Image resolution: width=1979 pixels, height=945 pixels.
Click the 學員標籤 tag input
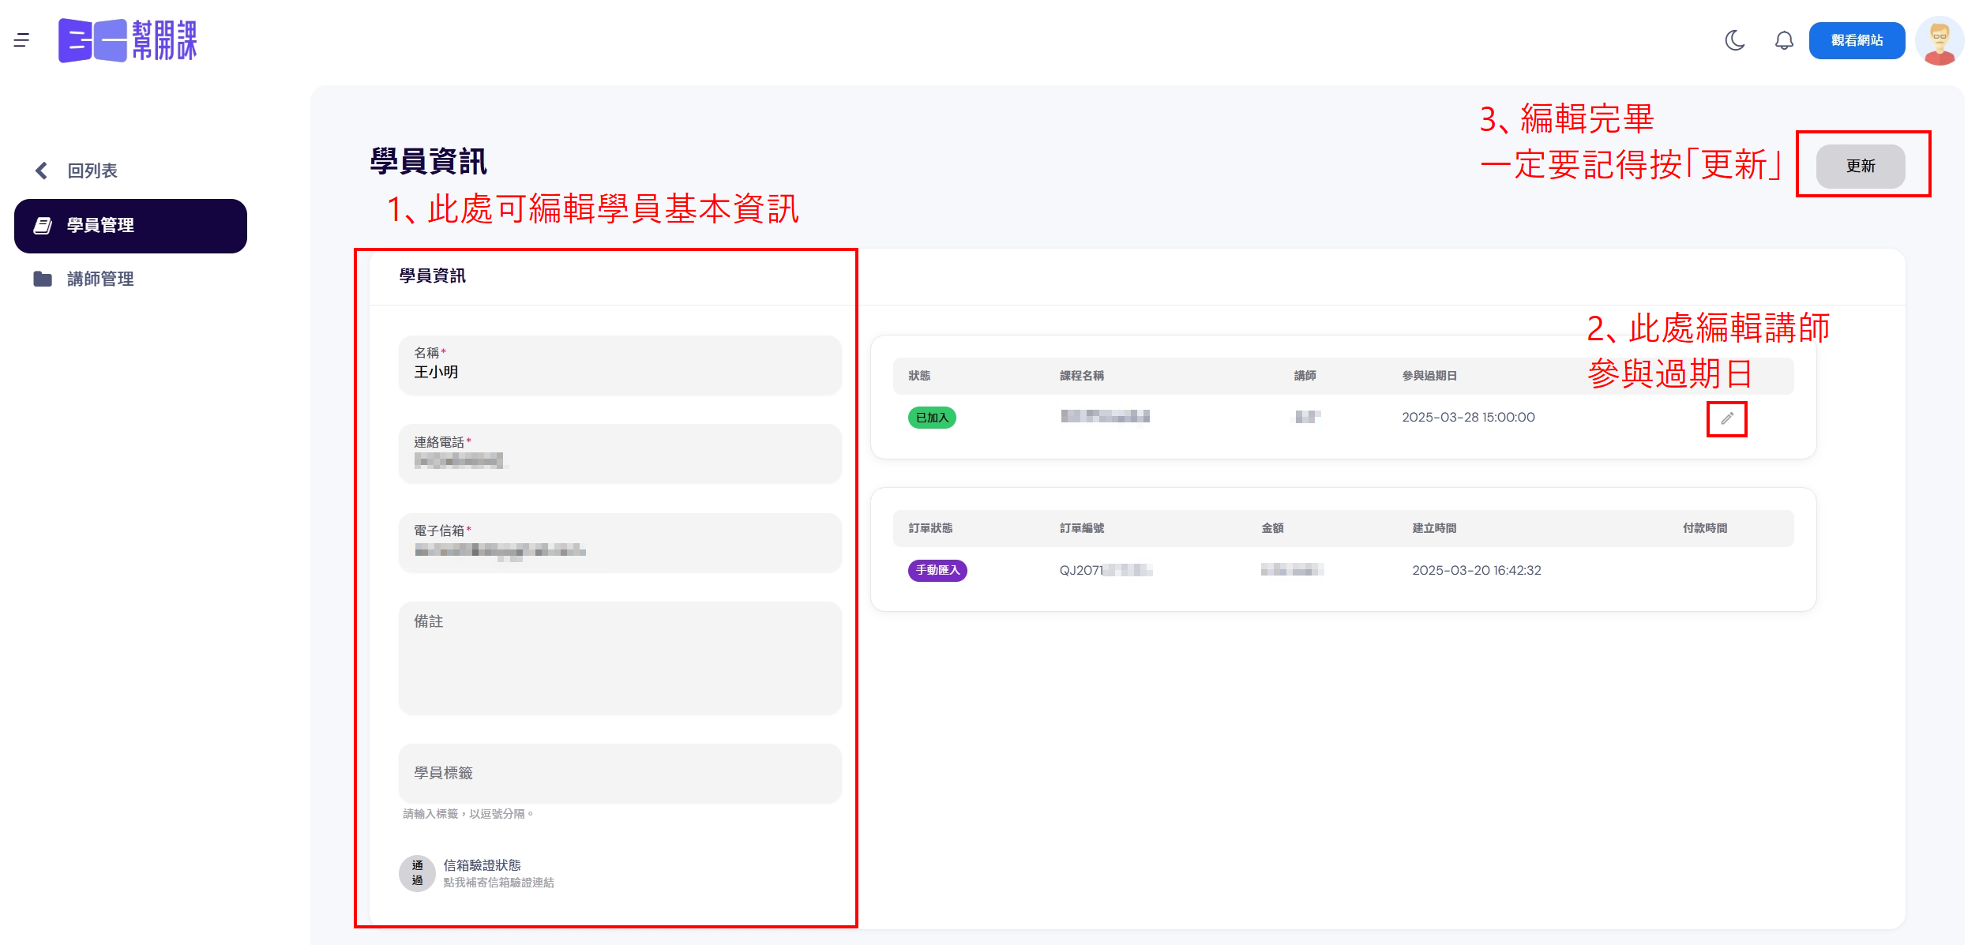(x=620, y=773)
